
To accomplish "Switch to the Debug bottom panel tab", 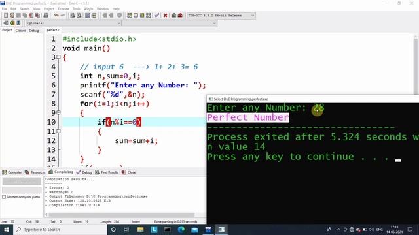I will click(x=84, y=172).
